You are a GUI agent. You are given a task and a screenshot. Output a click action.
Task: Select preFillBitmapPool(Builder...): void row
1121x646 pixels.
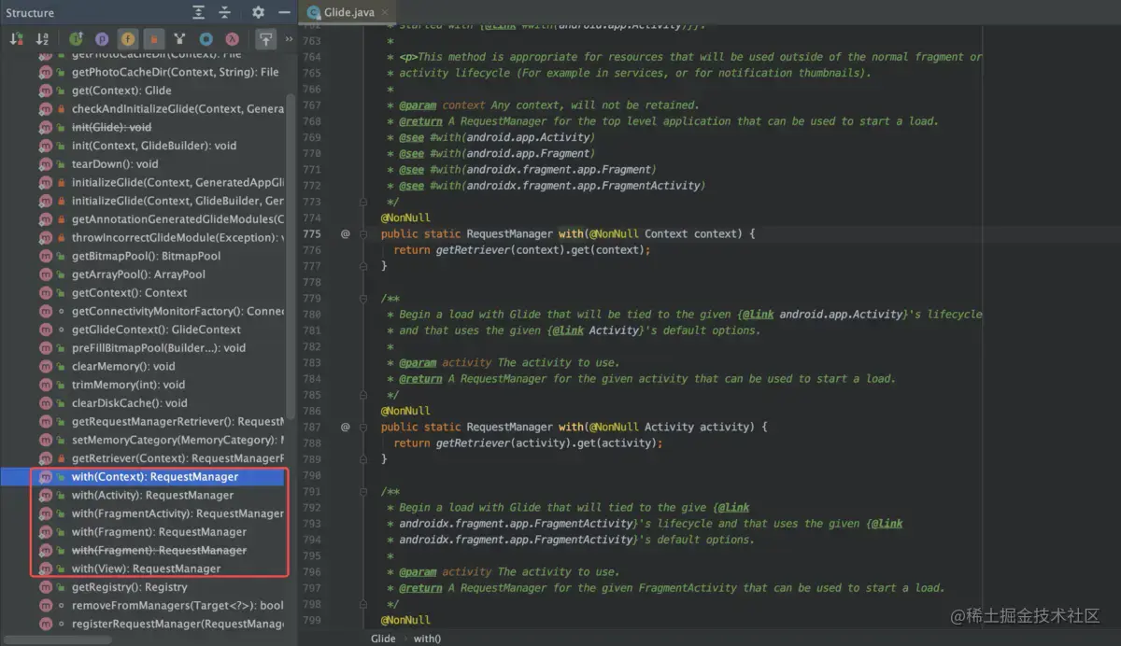pos(142,348)
